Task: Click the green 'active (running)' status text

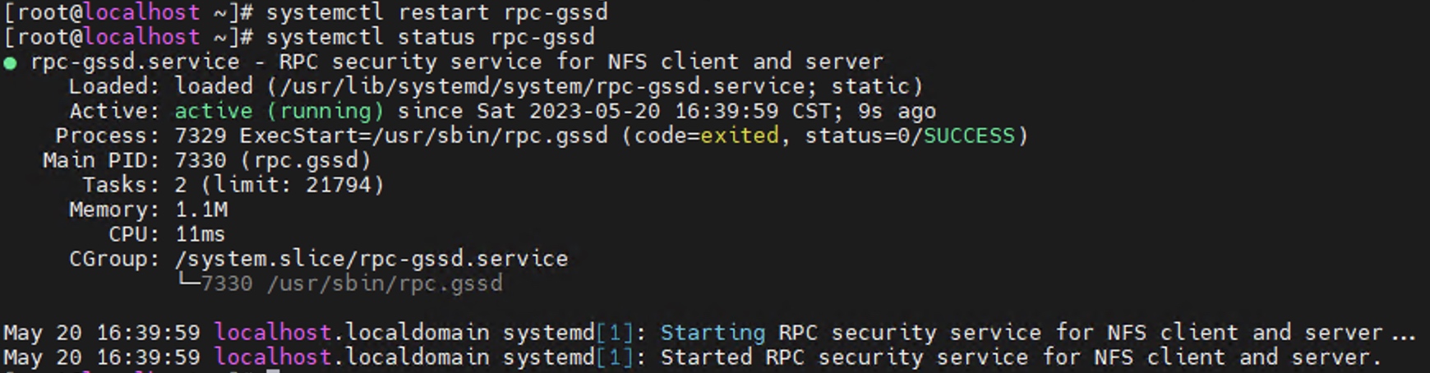Action: pyautogui.click(x=279, y=112)
